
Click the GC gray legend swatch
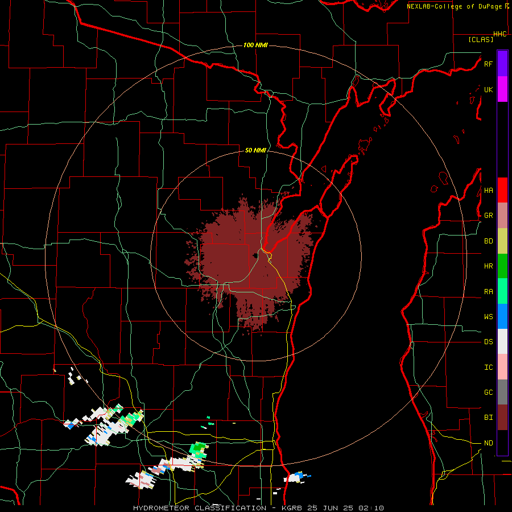pos(502,392)
